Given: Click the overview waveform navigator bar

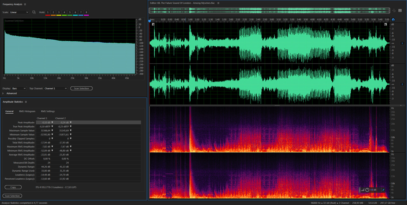Looking at the screenshot, I should [270, 10].
